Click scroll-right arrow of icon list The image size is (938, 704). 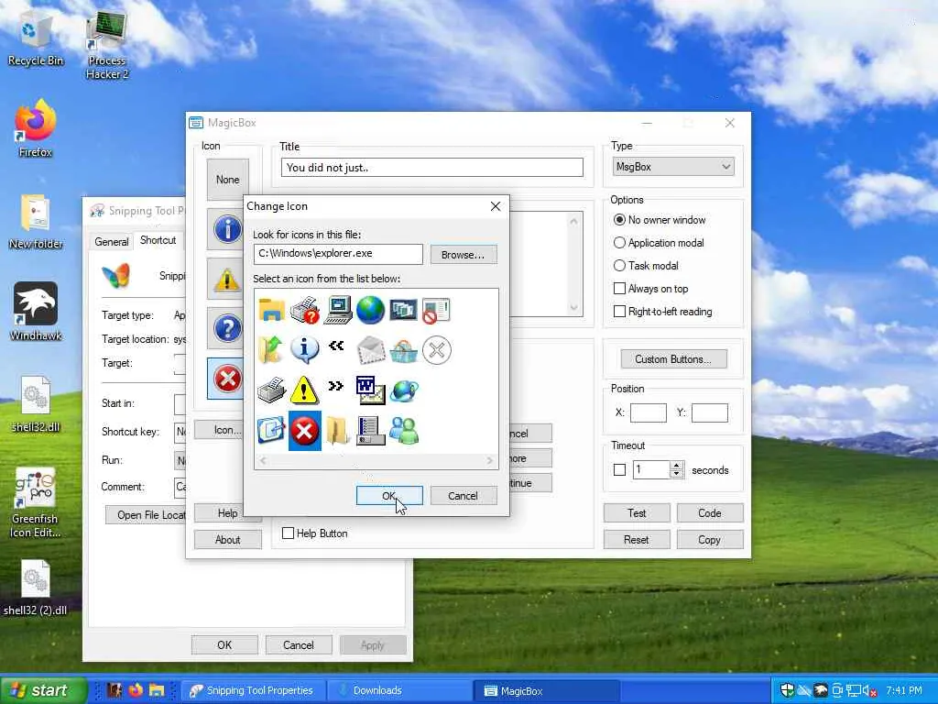[490, 460]
